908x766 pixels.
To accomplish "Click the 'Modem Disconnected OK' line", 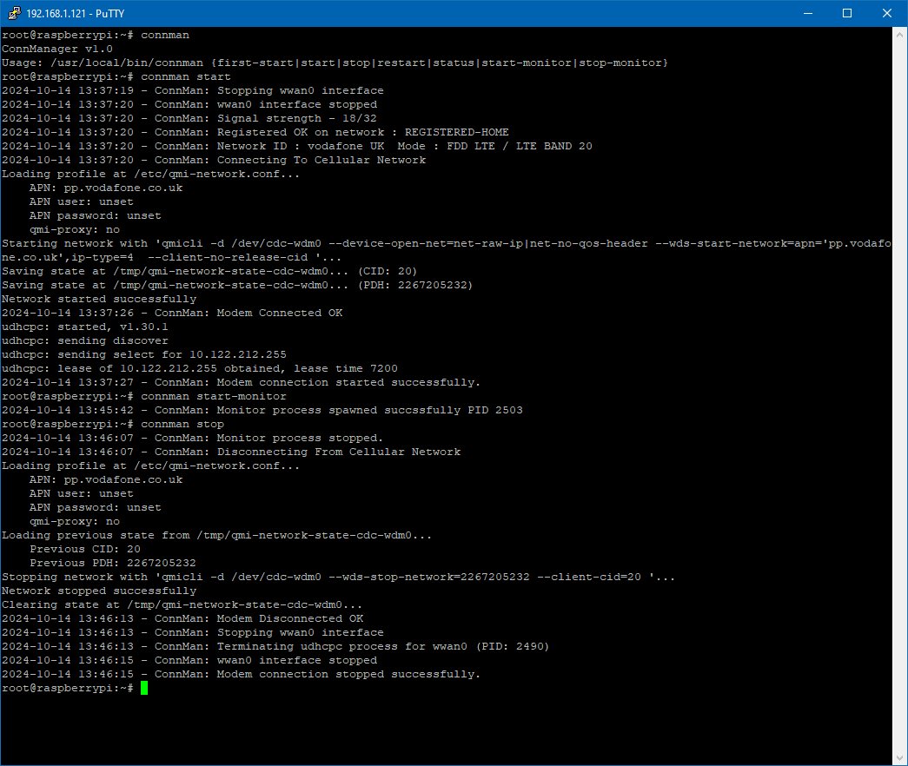I will [x=182, y=618].
